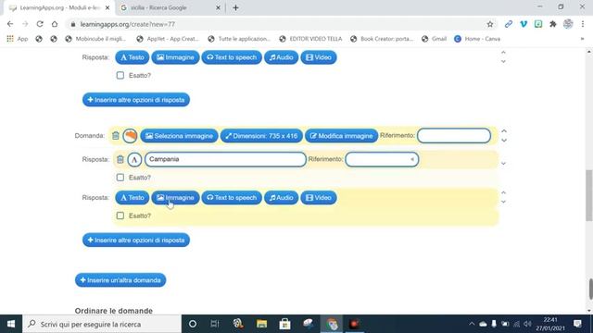Click the orange image thumbnail in Domanda row
Image resolution: width=593 pixels, height=333 pixels.
(130, 136)
